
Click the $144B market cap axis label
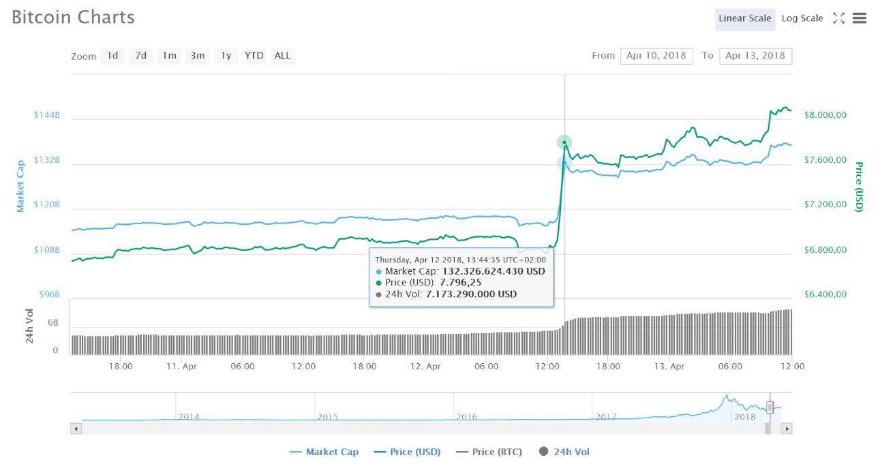(x=46, y=115)
